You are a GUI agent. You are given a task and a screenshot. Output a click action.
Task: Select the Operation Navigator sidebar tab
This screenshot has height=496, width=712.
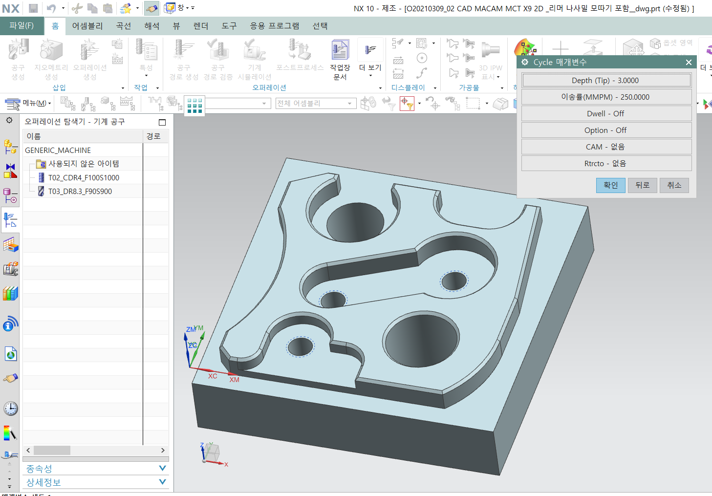tap(10, 219)
